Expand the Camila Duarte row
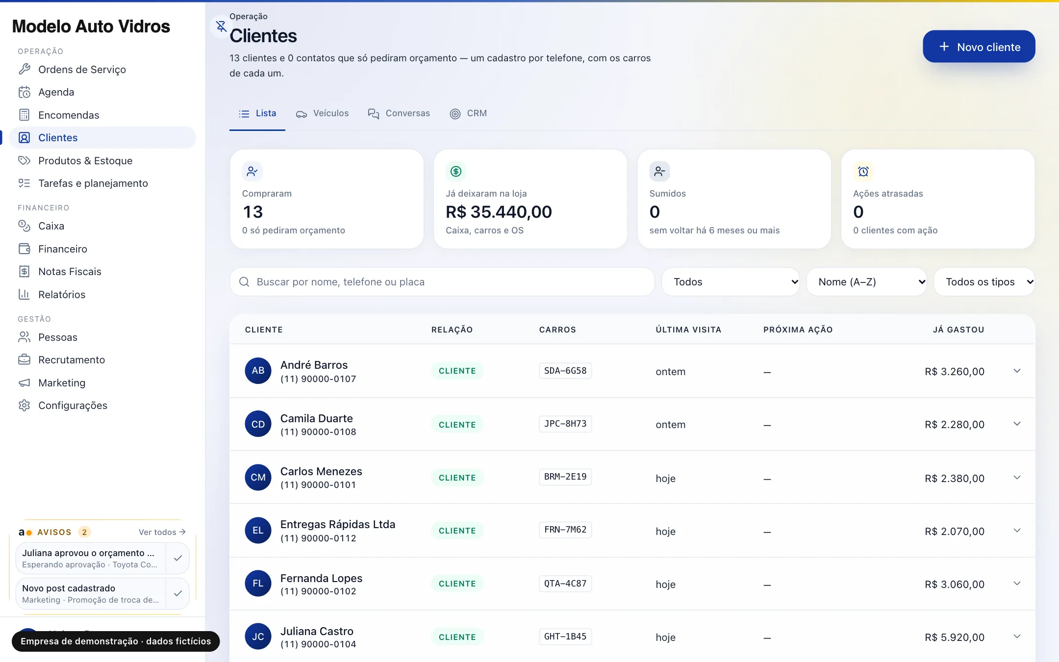The height and width of the screenshot is (662, 1059). tap(1017, 424)
